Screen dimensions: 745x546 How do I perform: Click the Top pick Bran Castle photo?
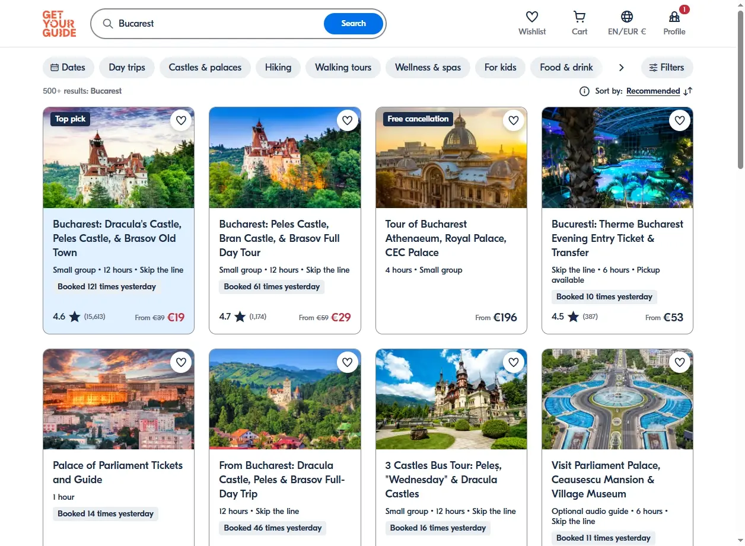click(x=119, y=158)
